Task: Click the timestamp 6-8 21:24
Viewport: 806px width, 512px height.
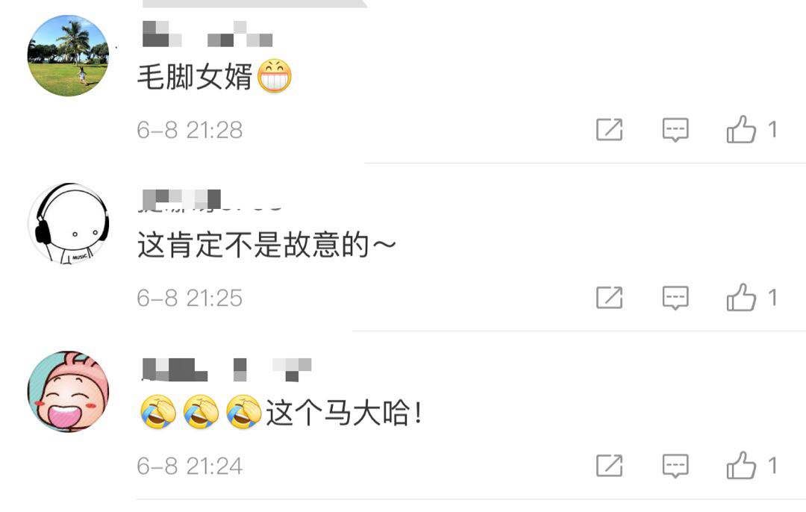Action: 190,466
